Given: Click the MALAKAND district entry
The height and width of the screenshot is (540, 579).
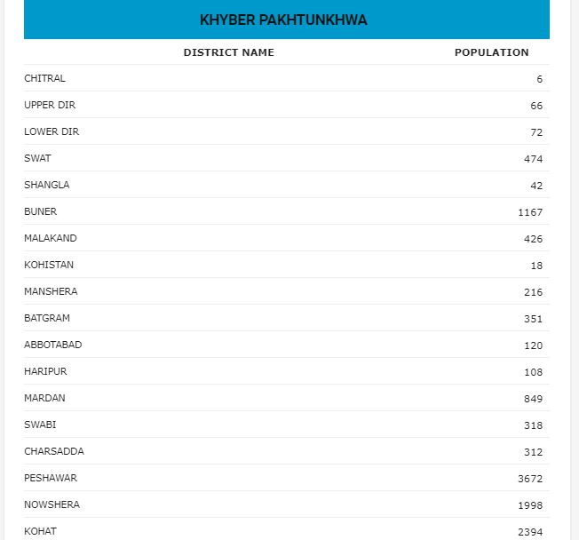Looking at the screenshot, I should pyautogui.click(x=51, y=238).
